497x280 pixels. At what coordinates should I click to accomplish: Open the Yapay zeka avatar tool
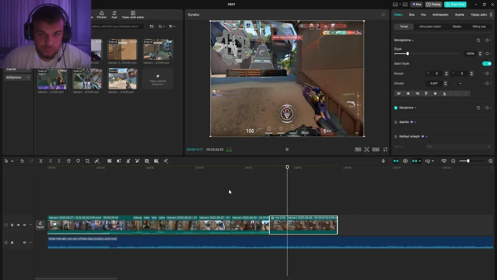point(133,15)
